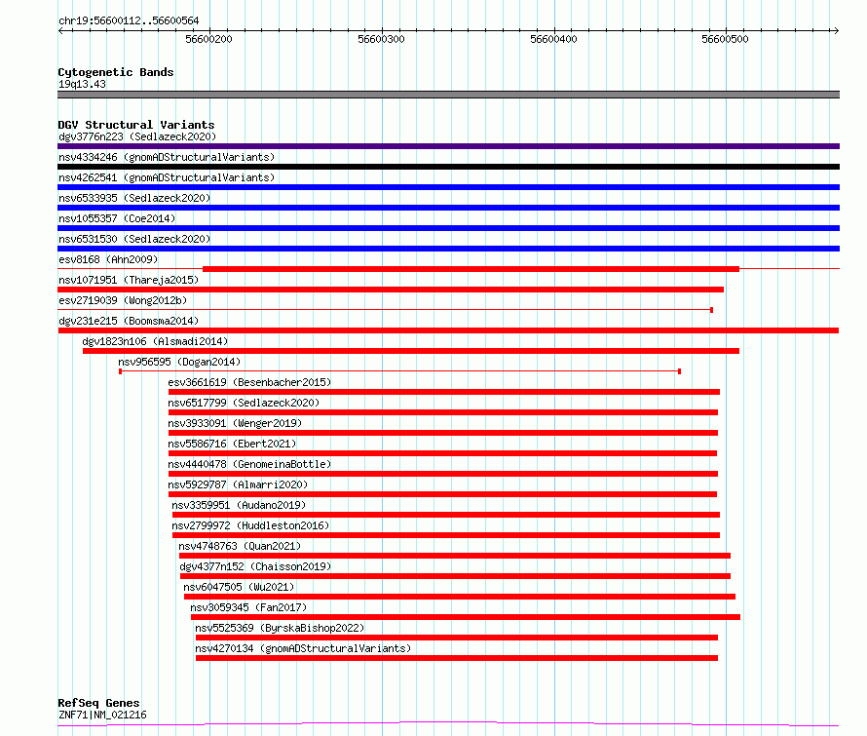Viewport: 867px width, 736px height.
Task: Open the dgv1823n106 (Alsmadi2014) entry
Action: 155,341
